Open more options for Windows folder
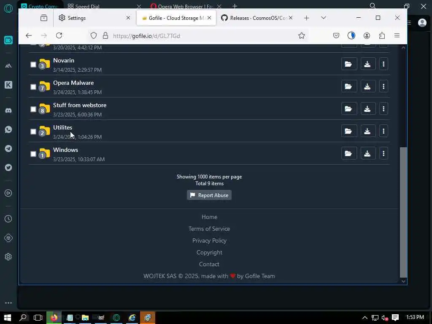The image size is (432, 324). [x=383, y=154]
